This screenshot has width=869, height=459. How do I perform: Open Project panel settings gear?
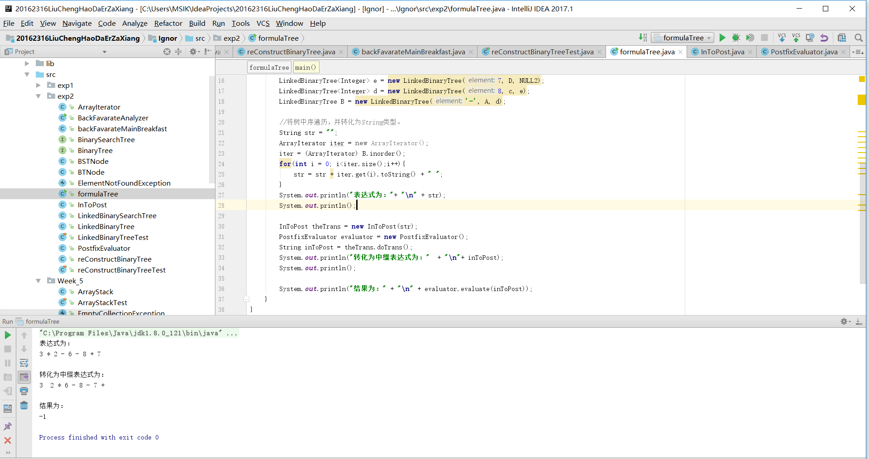click(x=194, y=52)
